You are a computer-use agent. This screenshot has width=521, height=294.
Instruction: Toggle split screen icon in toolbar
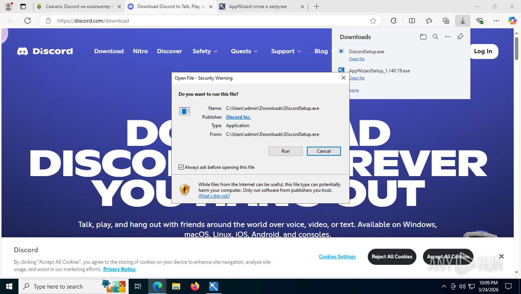coord(412,21)
